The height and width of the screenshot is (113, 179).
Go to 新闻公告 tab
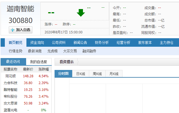point(80,42)
